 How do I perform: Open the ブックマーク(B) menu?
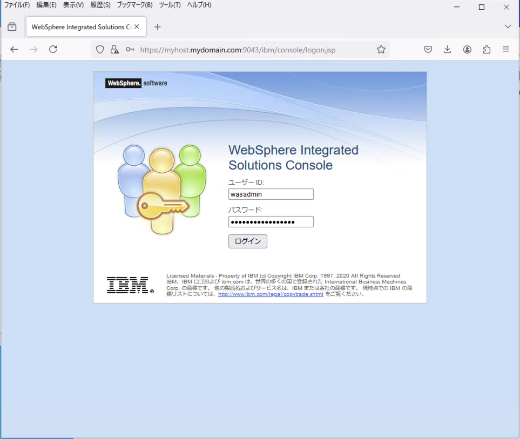134,5
